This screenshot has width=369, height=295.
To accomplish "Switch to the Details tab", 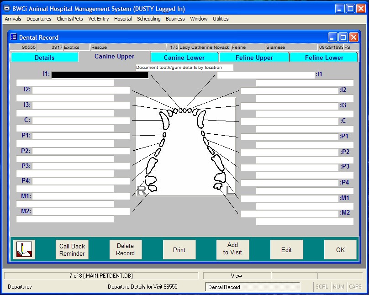I will [44, 58].
